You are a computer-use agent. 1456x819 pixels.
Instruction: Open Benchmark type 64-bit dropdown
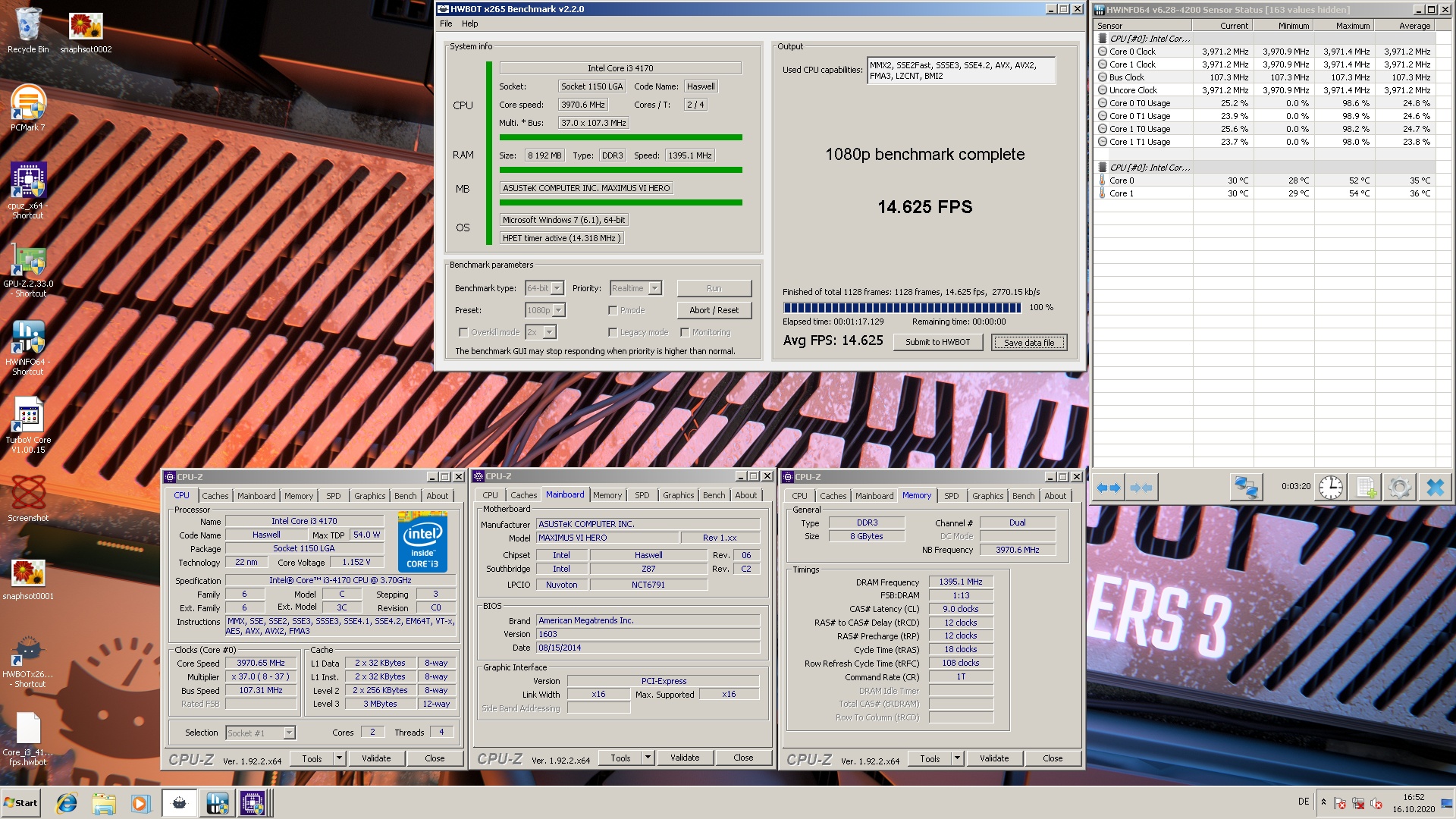544,288
